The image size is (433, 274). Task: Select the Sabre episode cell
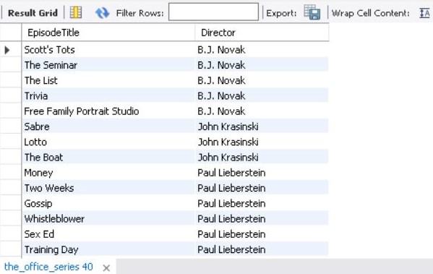pyautogui.click(x=108, y=127)
